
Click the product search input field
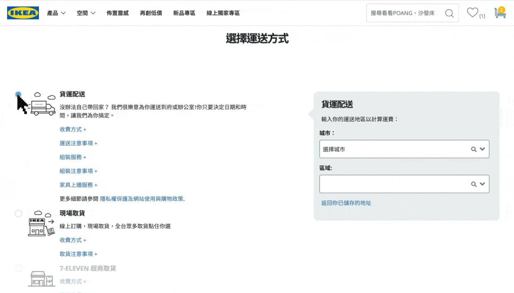click(x=404, y=13)
